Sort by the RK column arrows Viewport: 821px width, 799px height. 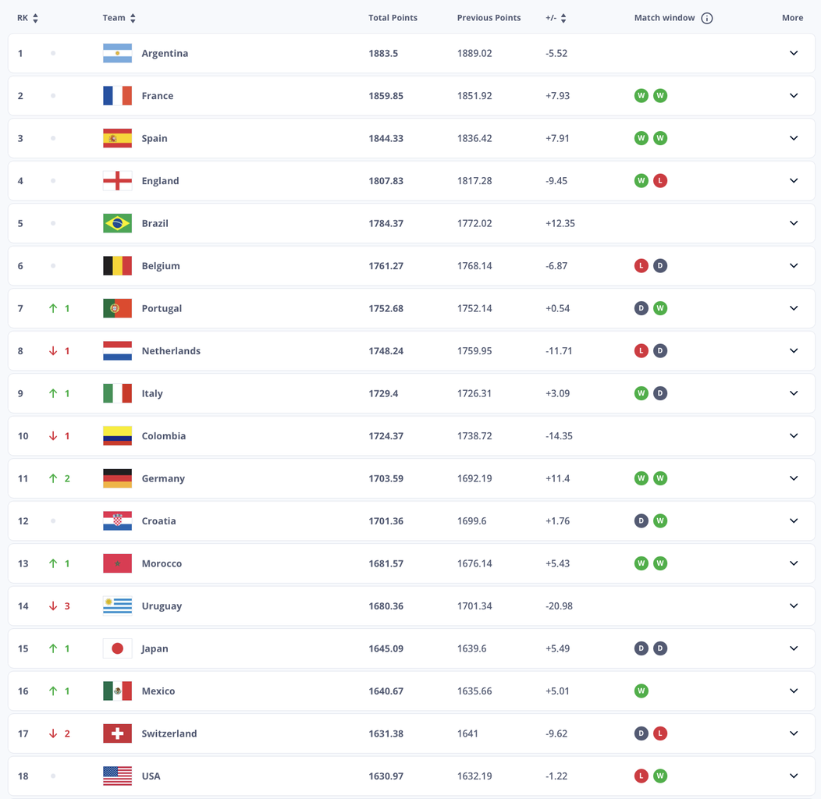click(x=36, y=18)
